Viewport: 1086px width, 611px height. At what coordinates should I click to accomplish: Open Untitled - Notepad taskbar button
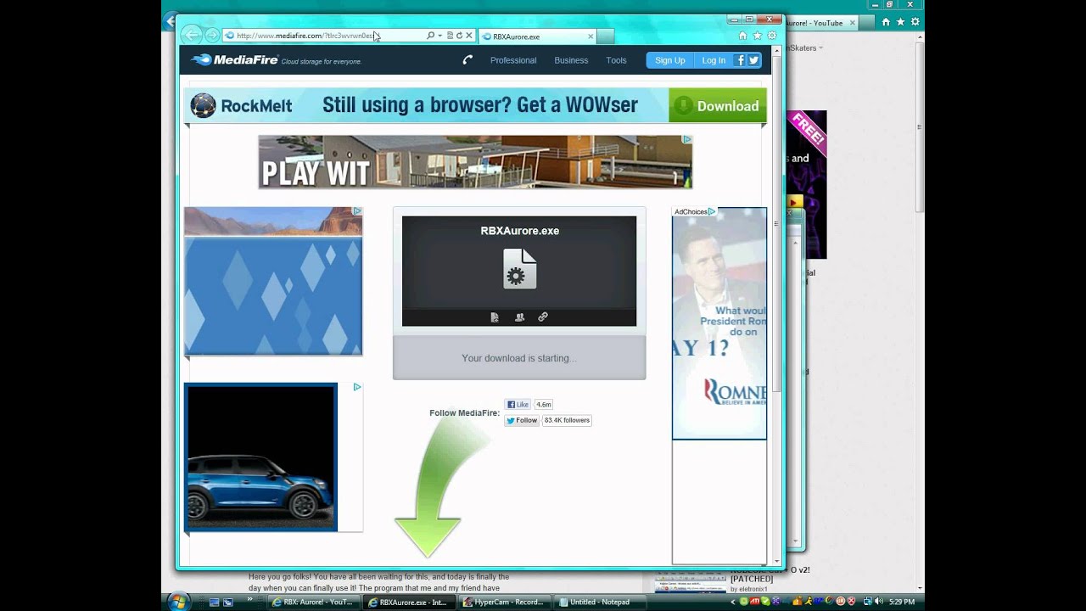[601, 603]
